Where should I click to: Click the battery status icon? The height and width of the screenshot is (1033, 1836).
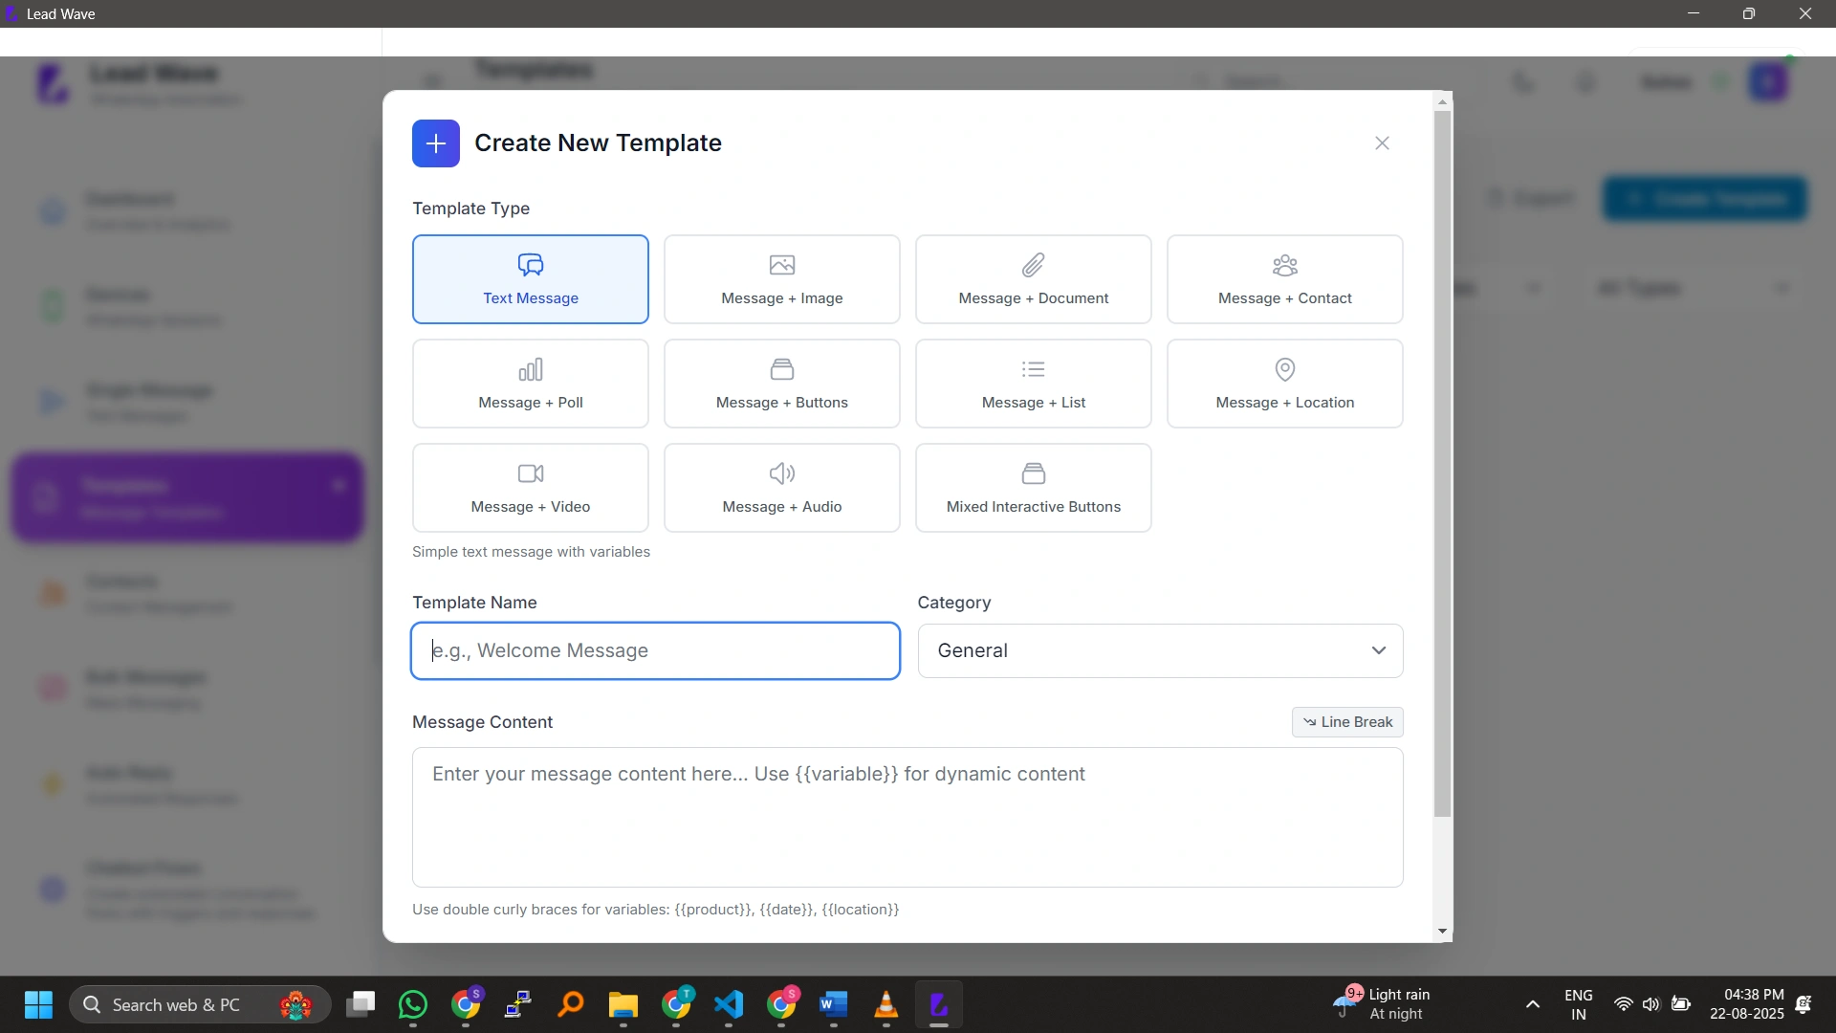tap(1681, 1005)
